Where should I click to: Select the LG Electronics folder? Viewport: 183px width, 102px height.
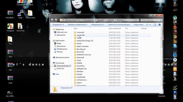point(112,80)
